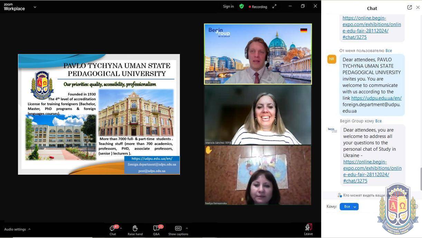This screenshot has height=238, width=422.
Task: Click the green encryption shield icon
Action: 242,6
